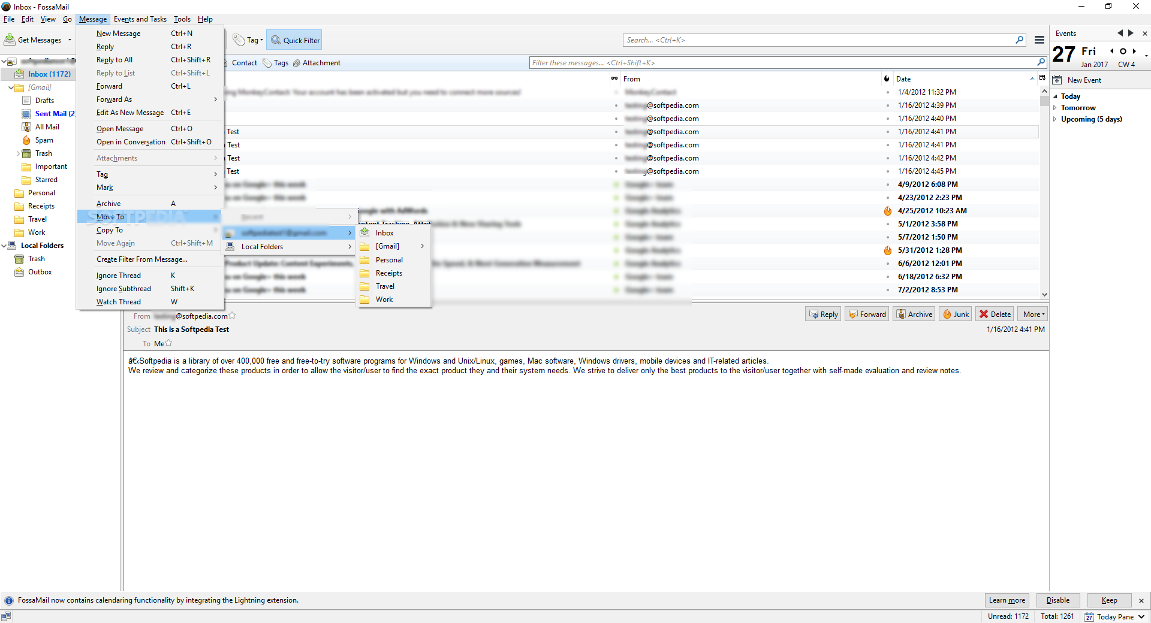Click Keep in notification bar
The image size is (1151, 623).
[x=1110, y=600]
